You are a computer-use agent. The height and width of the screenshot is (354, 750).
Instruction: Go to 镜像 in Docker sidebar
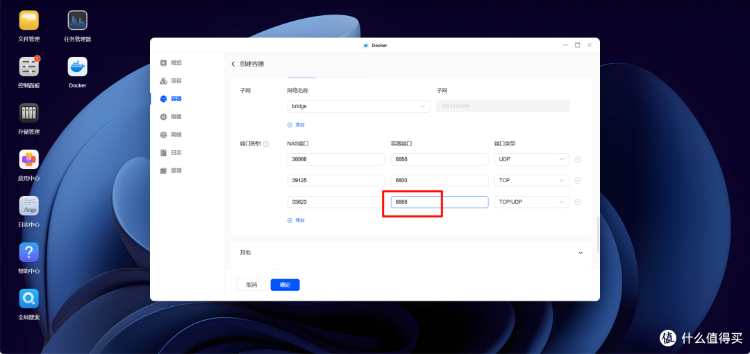171,116
